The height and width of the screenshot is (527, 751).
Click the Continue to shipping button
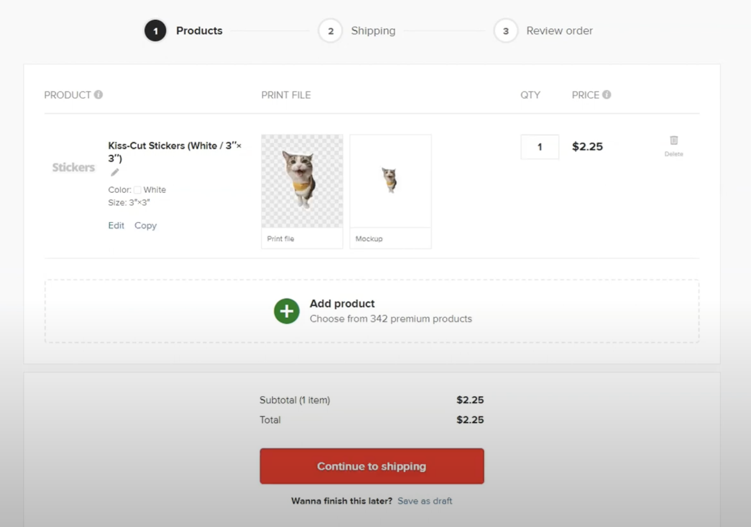(372, 466)
